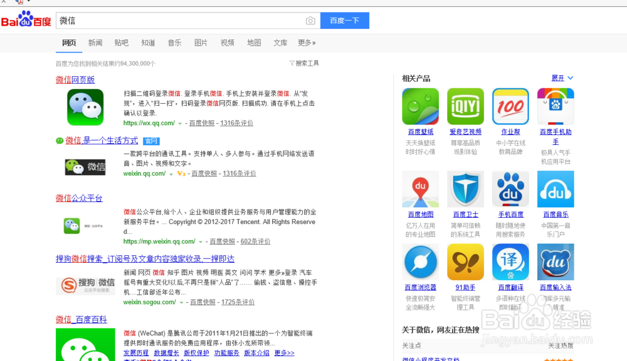This screenshot has height=361, width=627.
Task: Open the 功能服务 sublink
Action: point(227,353)
